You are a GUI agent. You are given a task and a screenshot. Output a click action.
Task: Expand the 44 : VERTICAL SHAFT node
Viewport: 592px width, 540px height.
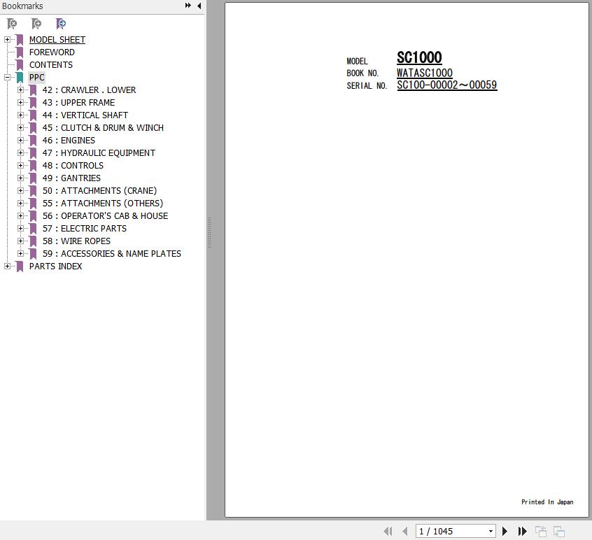pyautogui.click(x=20, y=115)
